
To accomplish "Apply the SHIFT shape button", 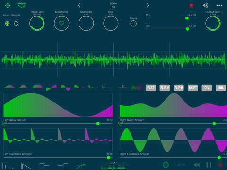I will pyautogui.click(x=192, y=88).
